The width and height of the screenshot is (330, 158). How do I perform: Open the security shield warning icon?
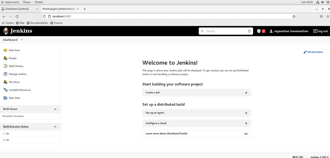click(x=259, y=31)
